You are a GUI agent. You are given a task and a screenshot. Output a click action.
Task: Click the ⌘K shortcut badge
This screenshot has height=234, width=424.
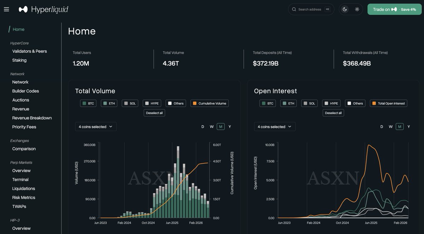pyautogui.click(x=328, y=9)
